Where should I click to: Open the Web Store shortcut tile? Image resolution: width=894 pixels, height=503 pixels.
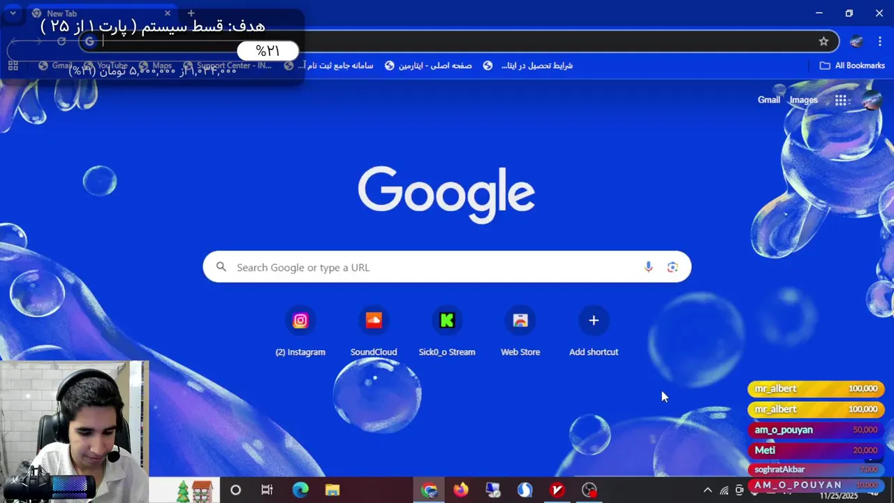[520, 332]
